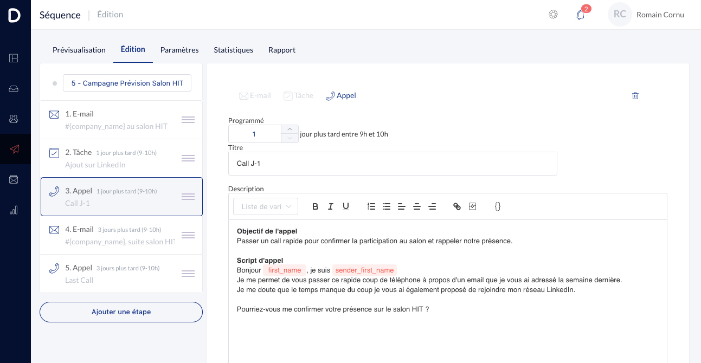Open the "Liste de vari" dropdown

[265, 206]
